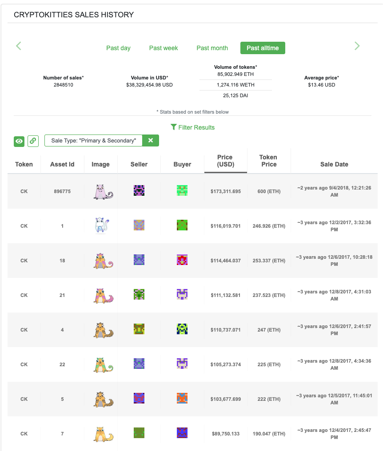Click price $173,311.695

225,191
